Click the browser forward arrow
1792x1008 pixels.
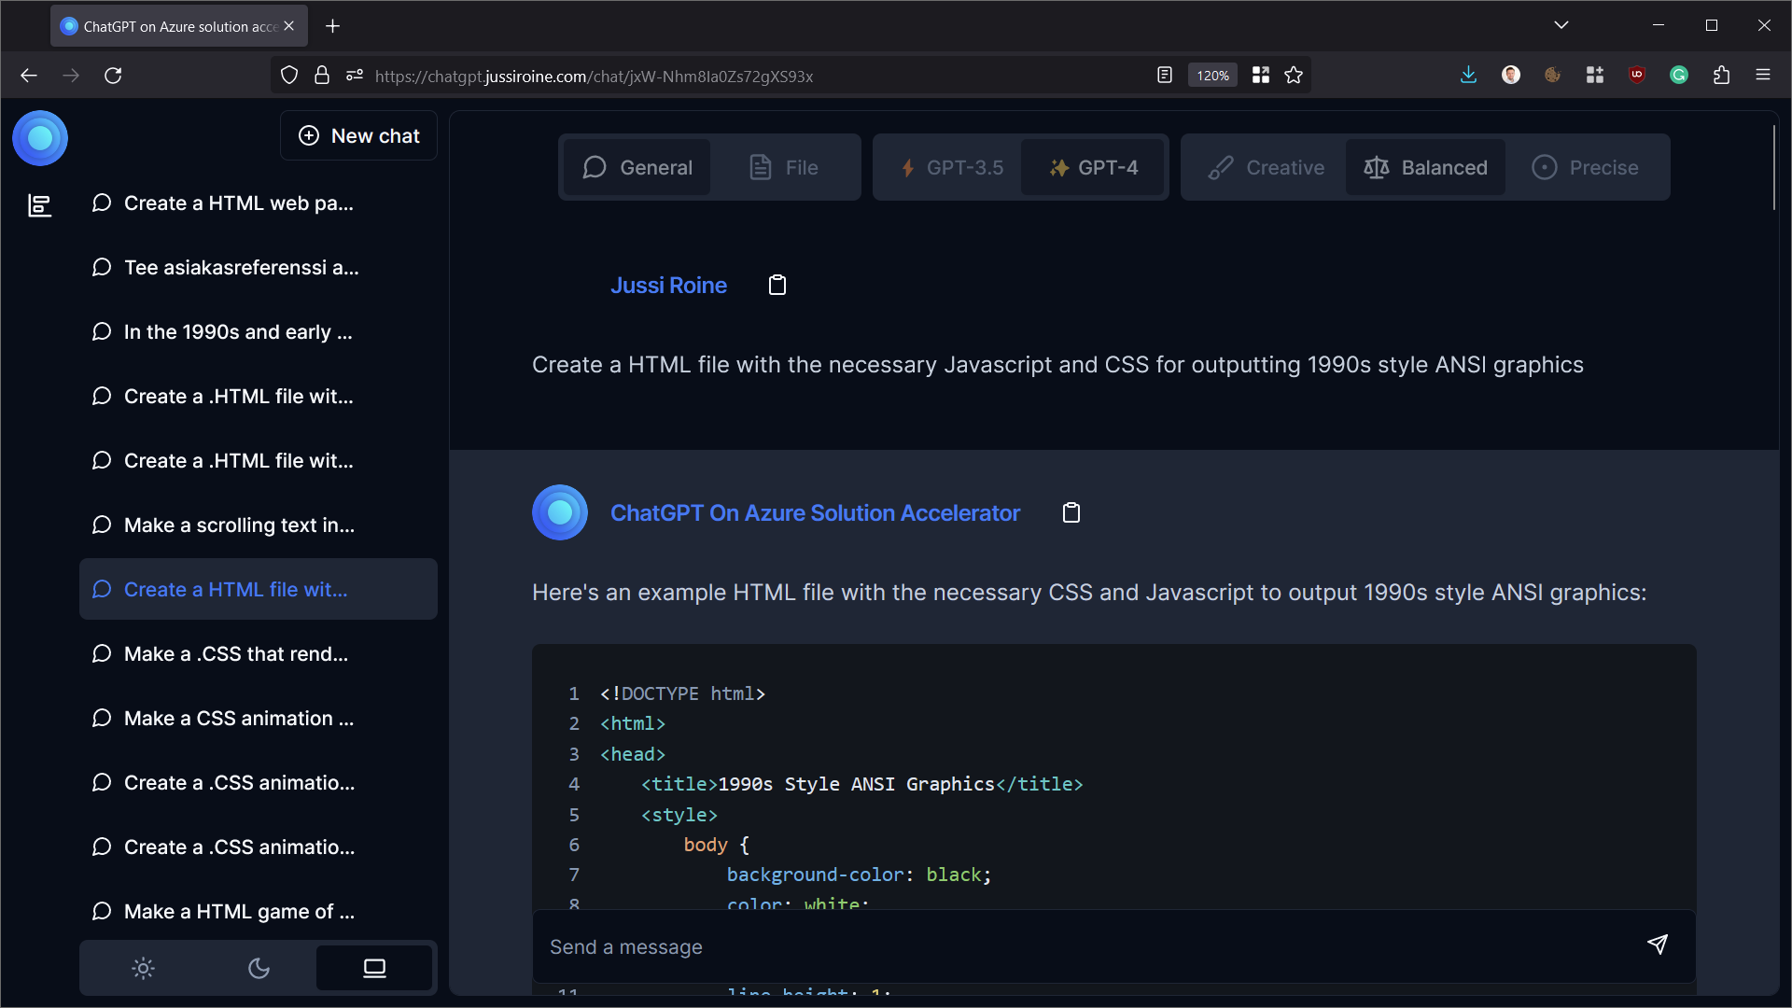click(x=71, y=76)
